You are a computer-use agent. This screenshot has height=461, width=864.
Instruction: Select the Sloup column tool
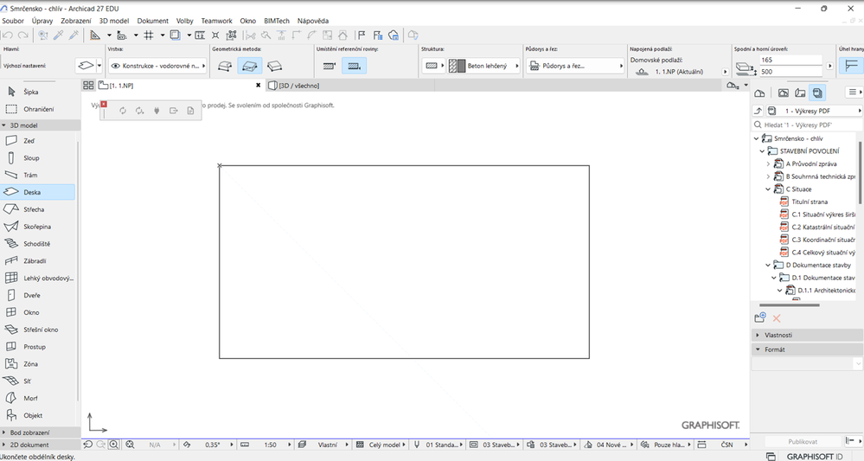point(29,158)
